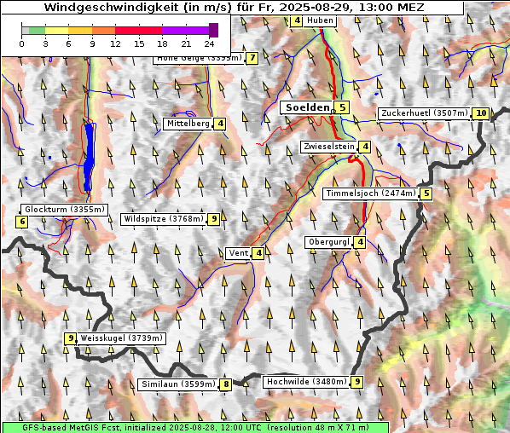Select the Zwieselstein location label

329,147
